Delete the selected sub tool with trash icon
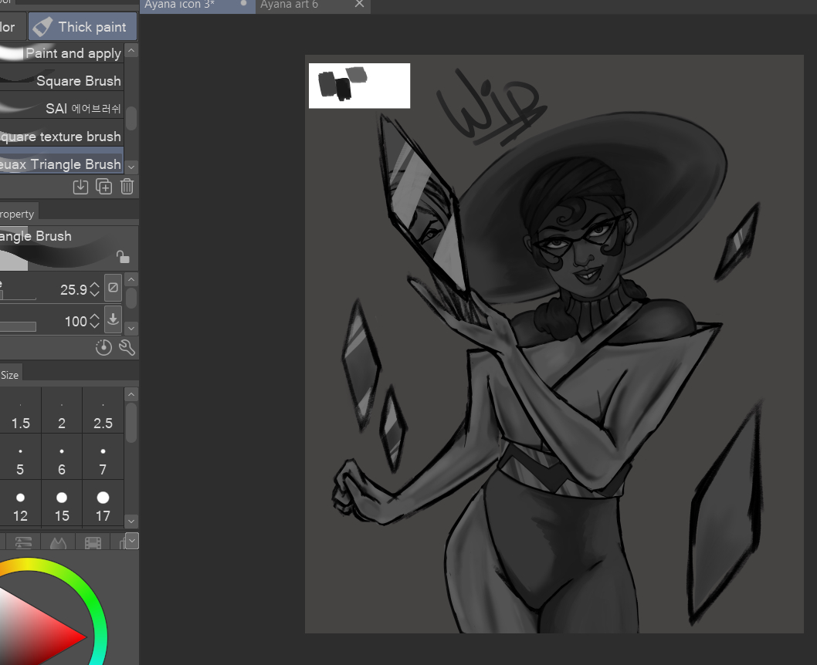This screenshot has height=665, width=817. click(127, 186)
